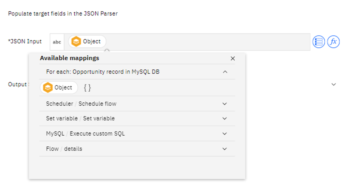Screen dimensions: 346x189
Task: Expand the Output section chevron on right
Action: point(334,84)
